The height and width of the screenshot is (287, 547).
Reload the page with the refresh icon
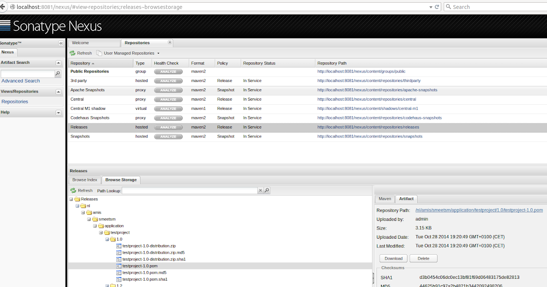coord(437,7)
